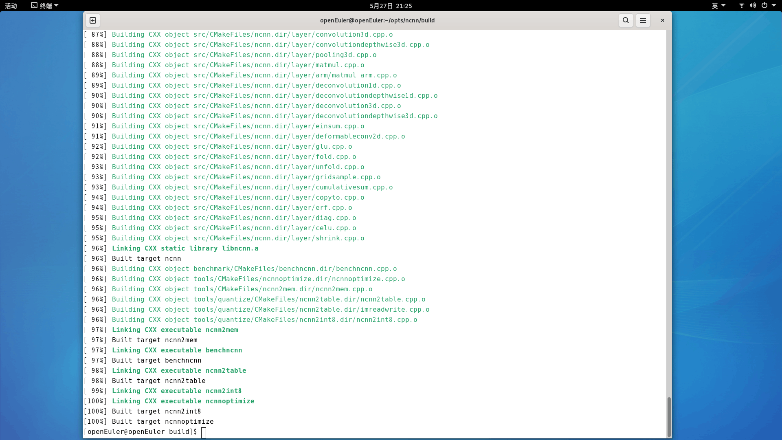Close the terminal window
This screenshot has height=440, width=782.
(x=663, y=20)
